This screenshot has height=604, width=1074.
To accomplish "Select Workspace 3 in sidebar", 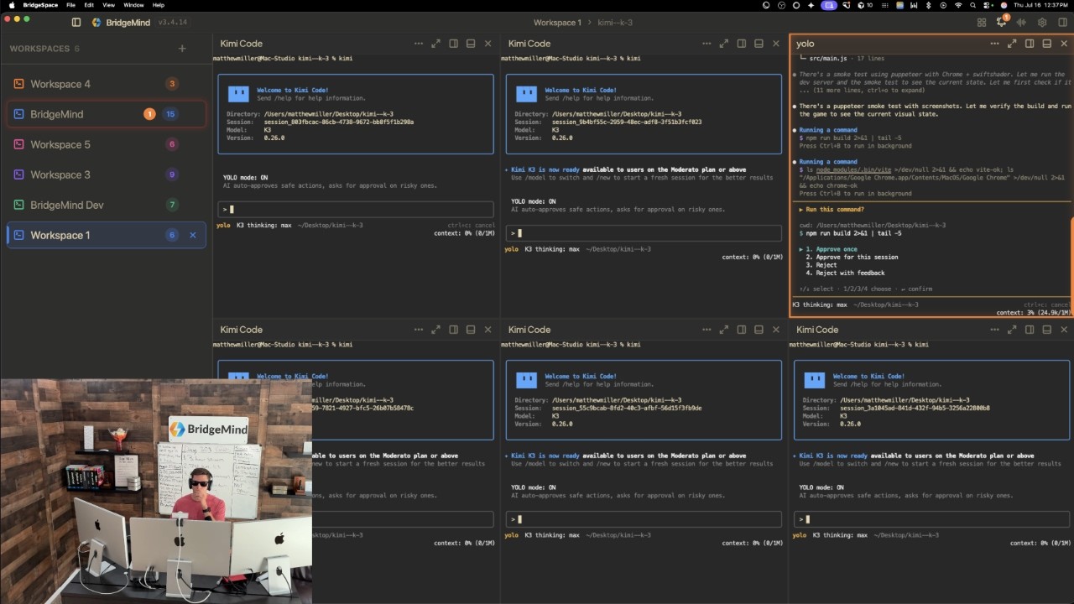I will click(x=106, y=174).
